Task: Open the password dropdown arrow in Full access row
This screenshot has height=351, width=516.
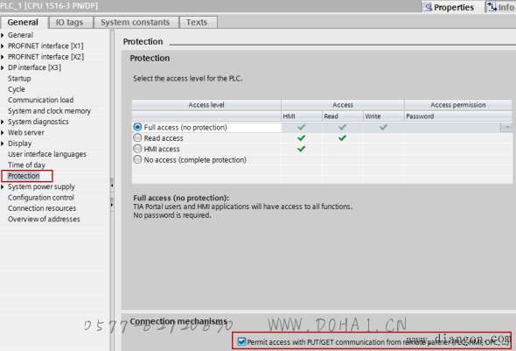Action: coord(506,127)
